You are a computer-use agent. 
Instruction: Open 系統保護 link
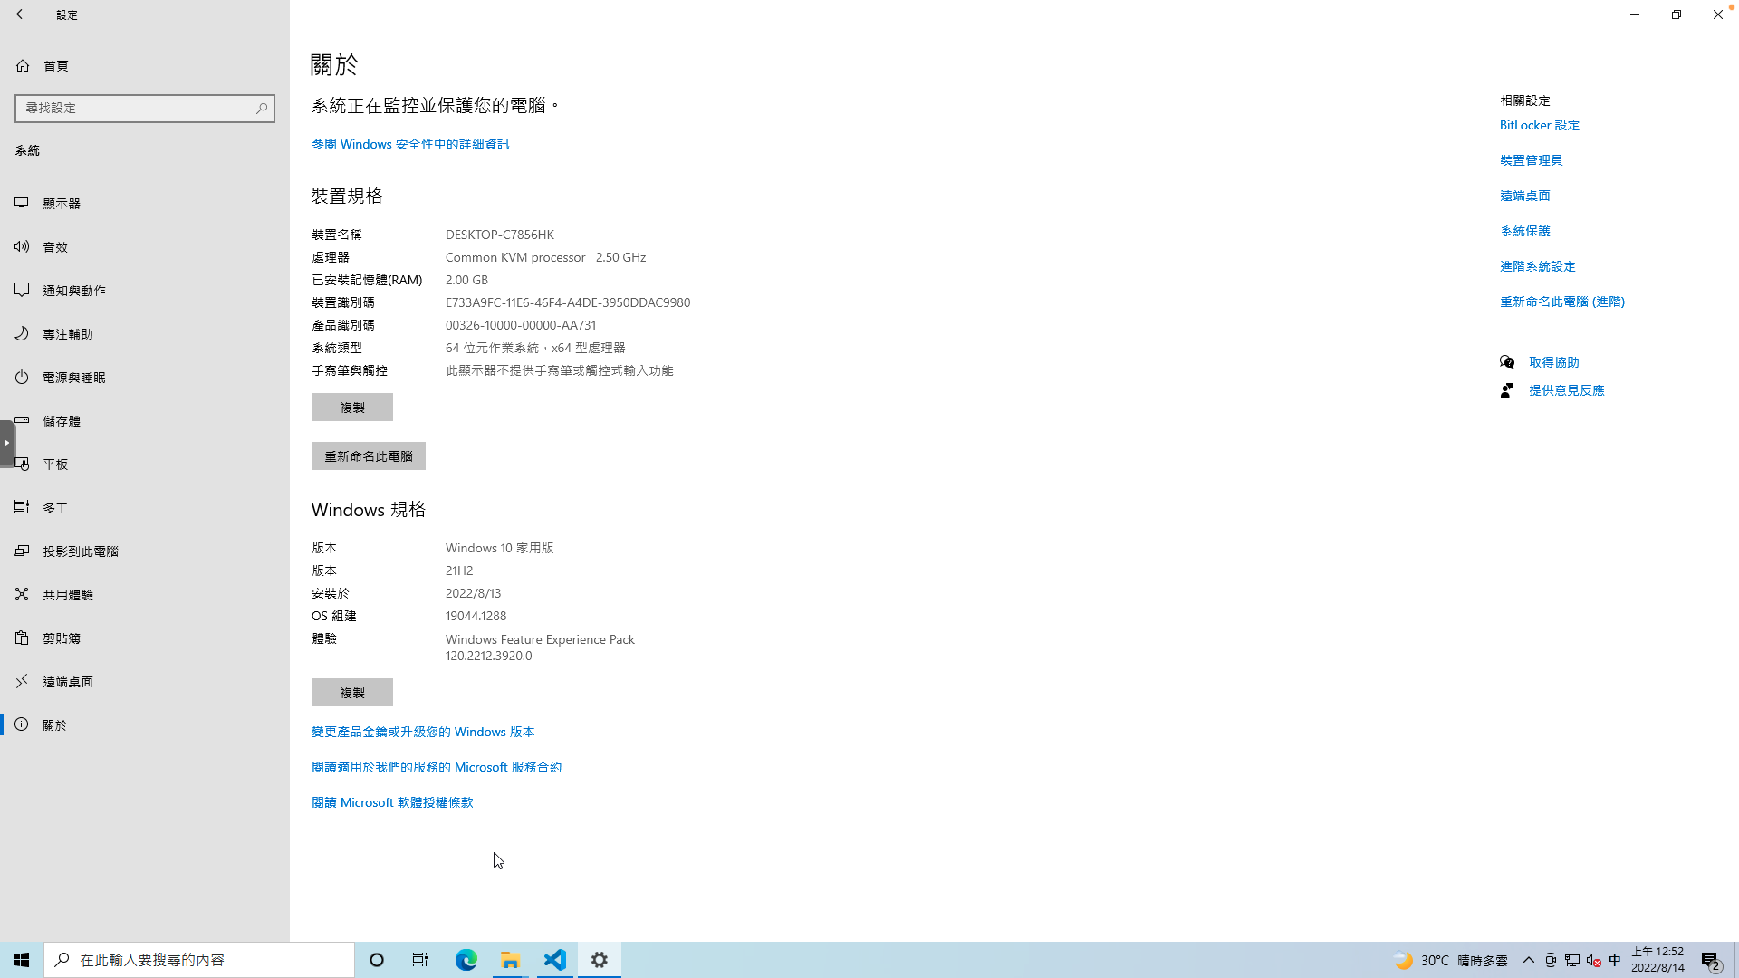(1525, 231)
